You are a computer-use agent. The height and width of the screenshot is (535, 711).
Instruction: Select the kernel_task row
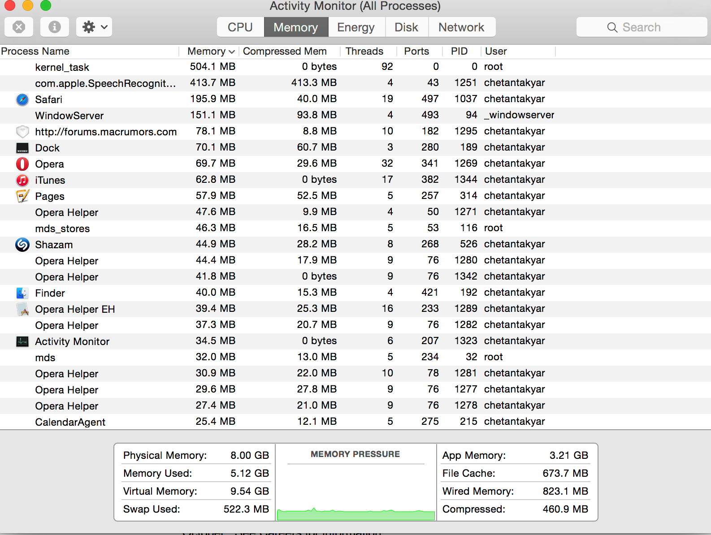coord(355,67)
